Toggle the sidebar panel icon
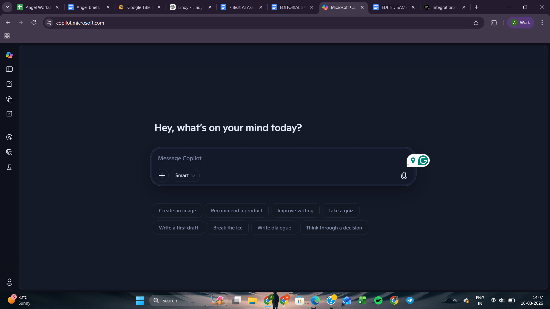Image resolution: width=550 pixels, height=309 pixels. click(9, 69)
